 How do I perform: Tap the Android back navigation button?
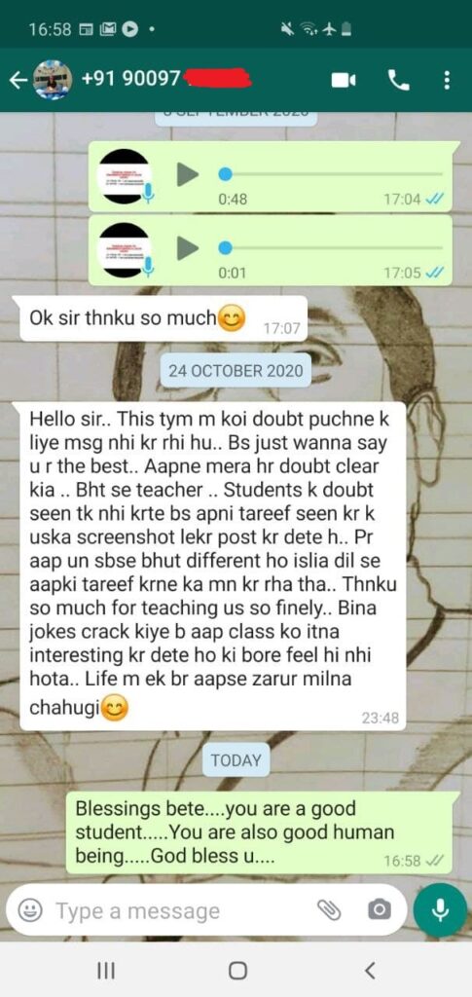(371, 970)
